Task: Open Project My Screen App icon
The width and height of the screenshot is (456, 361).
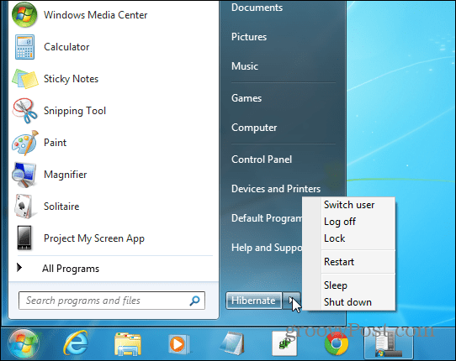Action: point(24,238)
